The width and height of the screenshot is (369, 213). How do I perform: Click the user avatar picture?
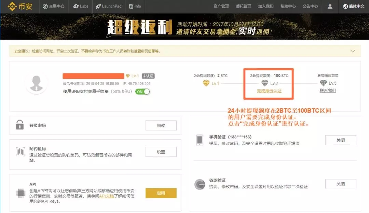coord(36,84)
